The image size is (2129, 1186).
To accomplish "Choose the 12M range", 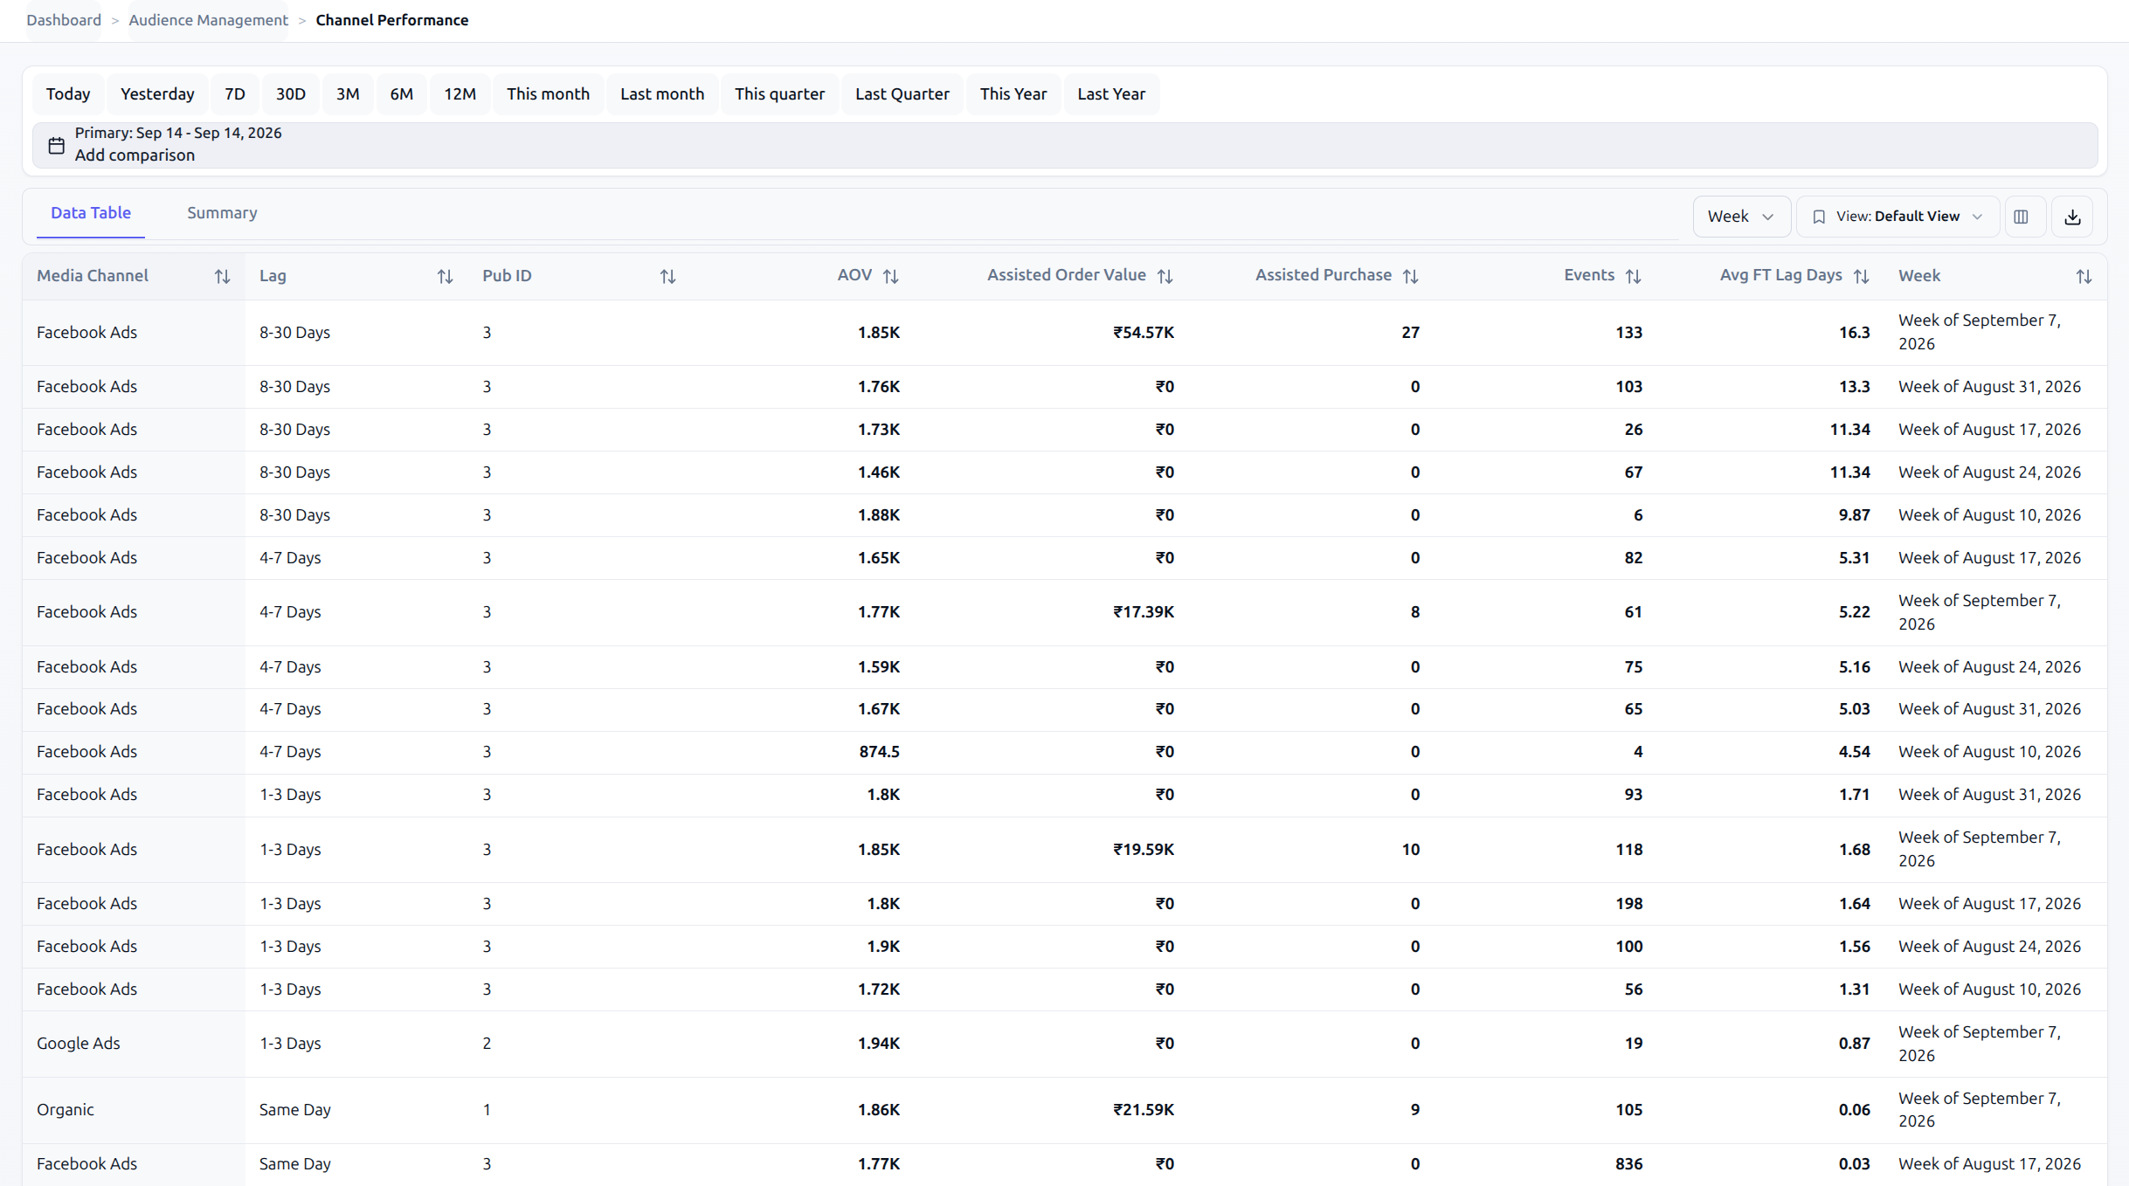I will [x=460, y=94].
